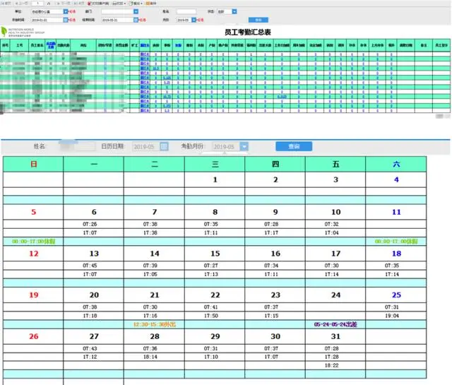Viewport: 452px width, 385px height.
Task: Click the 结束时间 end date field
Action: click(117, 20)
